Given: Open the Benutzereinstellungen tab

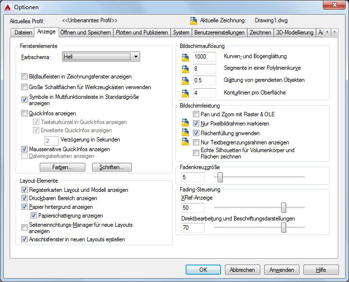Looking at the screenshot, I should [x=219, y=32].
